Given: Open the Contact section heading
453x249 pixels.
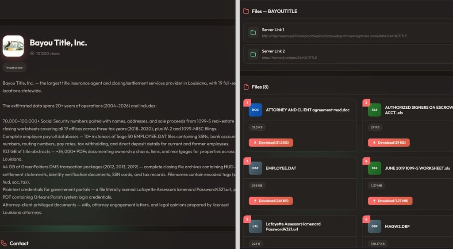Looking at the screenshot, I should [19, 243].
